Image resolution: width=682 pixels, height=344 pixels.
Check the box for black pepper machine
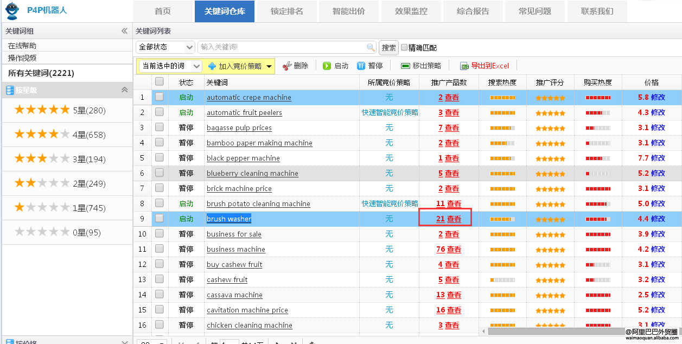tap(159, 157)
